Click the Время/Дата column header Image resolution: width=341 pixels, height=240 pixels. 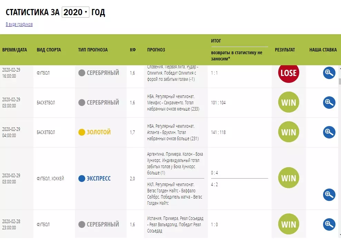(14, 50)
